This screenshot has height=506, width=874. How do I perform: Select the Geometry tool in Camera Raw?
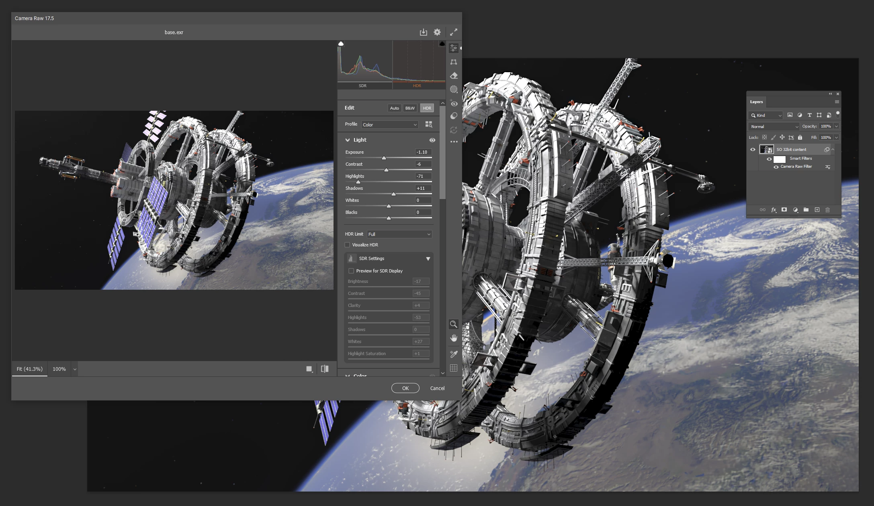(454, 62)
